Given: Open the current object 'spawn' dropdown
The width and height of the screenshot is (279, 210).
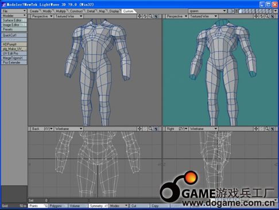Looking at the screenshot, I should coord(207,11).
